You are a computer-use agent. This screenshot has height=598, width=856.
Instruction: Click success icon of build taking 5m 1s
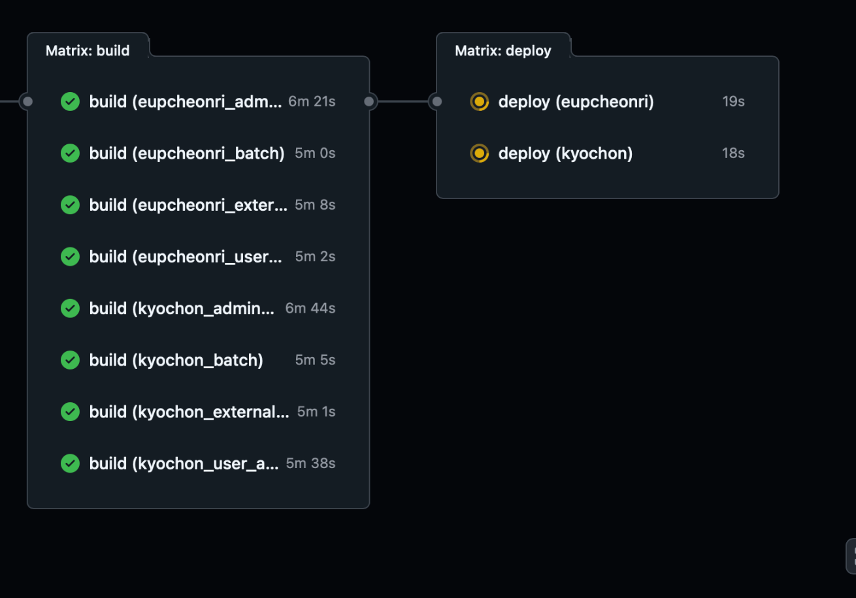(x=70, y=411)
